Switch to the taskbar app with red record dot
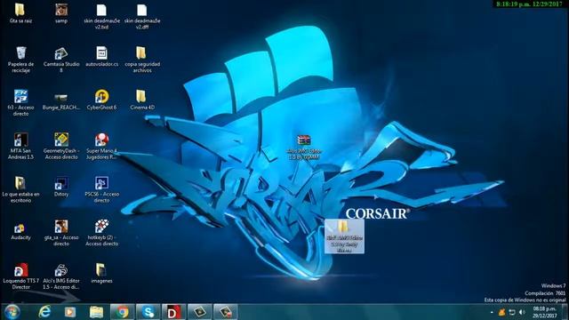This screenshot has width=569, height=320. 225,312
